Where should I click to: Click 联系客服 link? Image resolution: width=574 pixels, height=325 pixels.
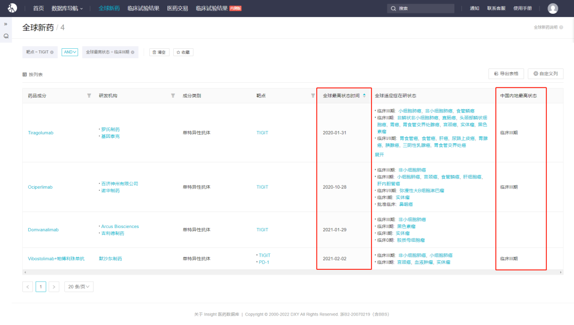click(496, 8)
